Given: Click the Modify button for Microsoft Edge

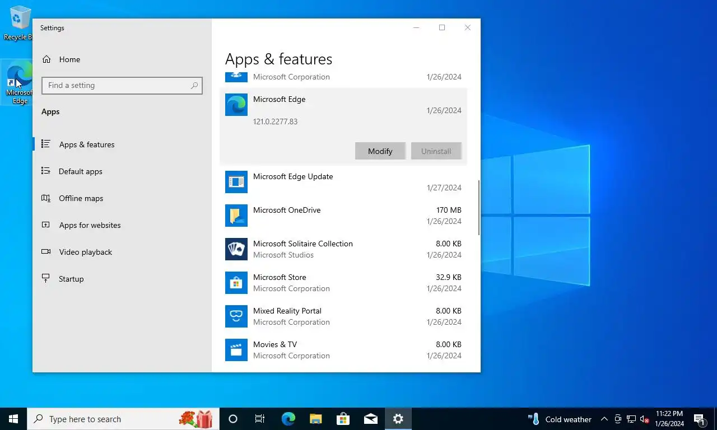Looking at the screenshot, I should click(x=380, y=151).
